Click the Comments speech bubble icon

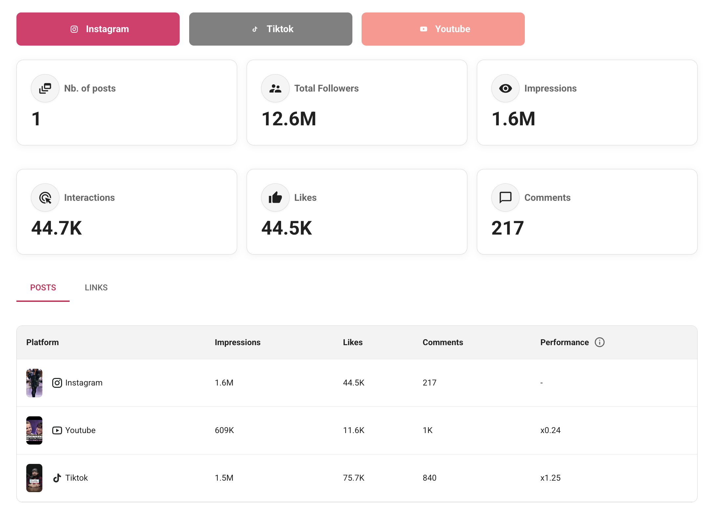pyautogui.click(x=505, y=198)
